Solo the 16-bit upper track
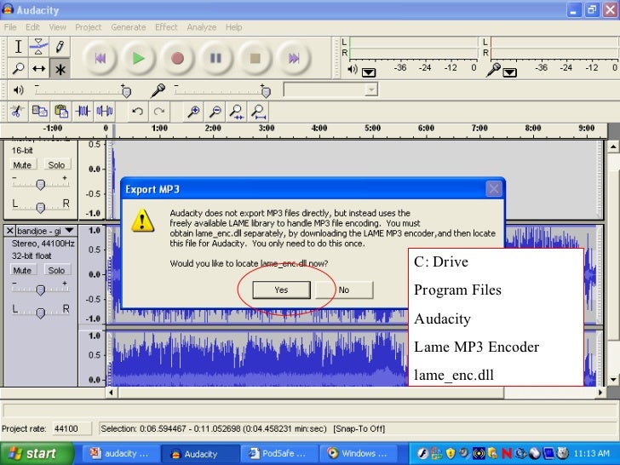The width and height of the screenshot is (620, 465). (56, 165)
